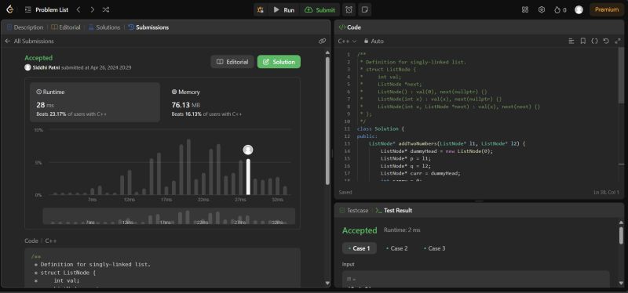Image resolution: width=628 pixels, height=293 pixels.
Task: Click the submissions panel vertical scrollbar
Action: pos(327,120)
